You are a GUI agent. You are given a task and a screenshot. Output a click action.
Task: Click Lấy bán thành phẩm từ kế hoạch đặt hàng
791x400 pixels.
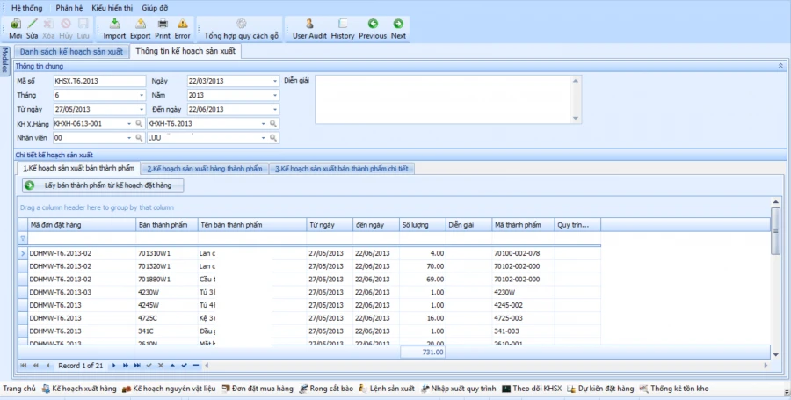pos(103,185)
